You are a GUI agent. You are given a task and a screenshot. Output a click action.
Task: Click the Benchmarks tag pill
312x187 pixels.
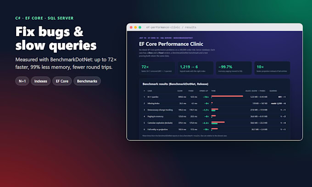tap(87, 81)
